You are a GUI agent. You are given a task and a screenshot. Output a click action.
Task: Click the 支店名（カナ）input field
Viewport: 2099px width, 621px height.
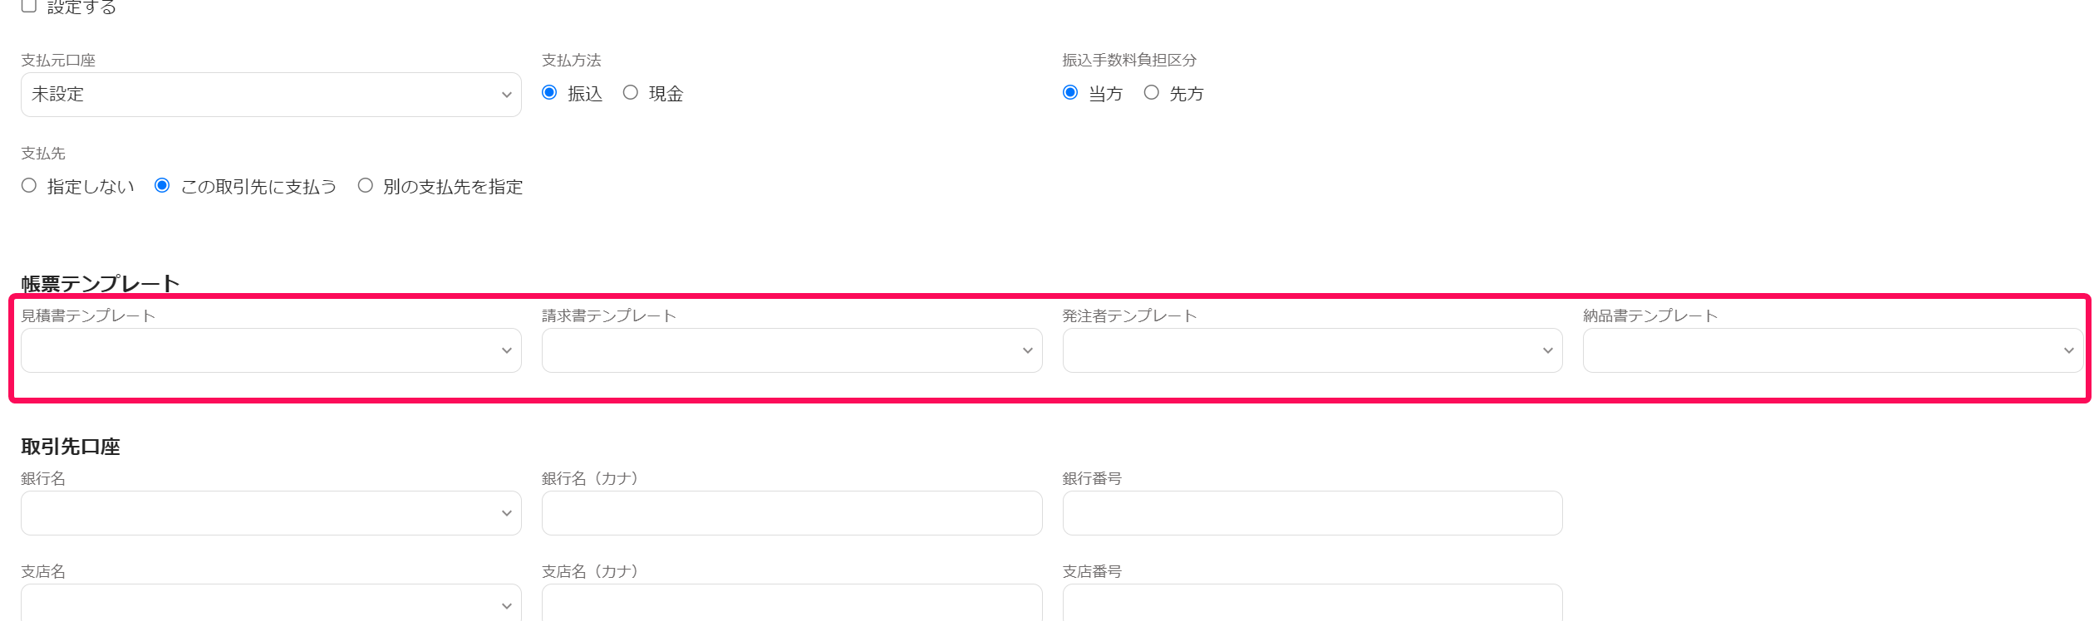tap(792, 603)
